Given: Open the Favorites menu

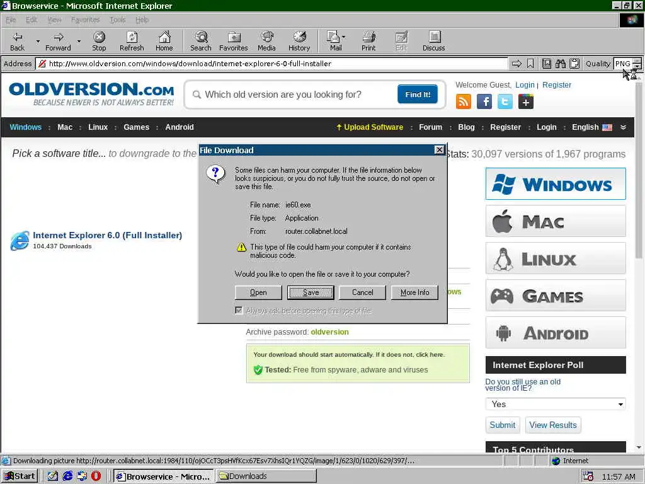Looking at the screenshot, I should pyautogui.click(x=85, y=20).
